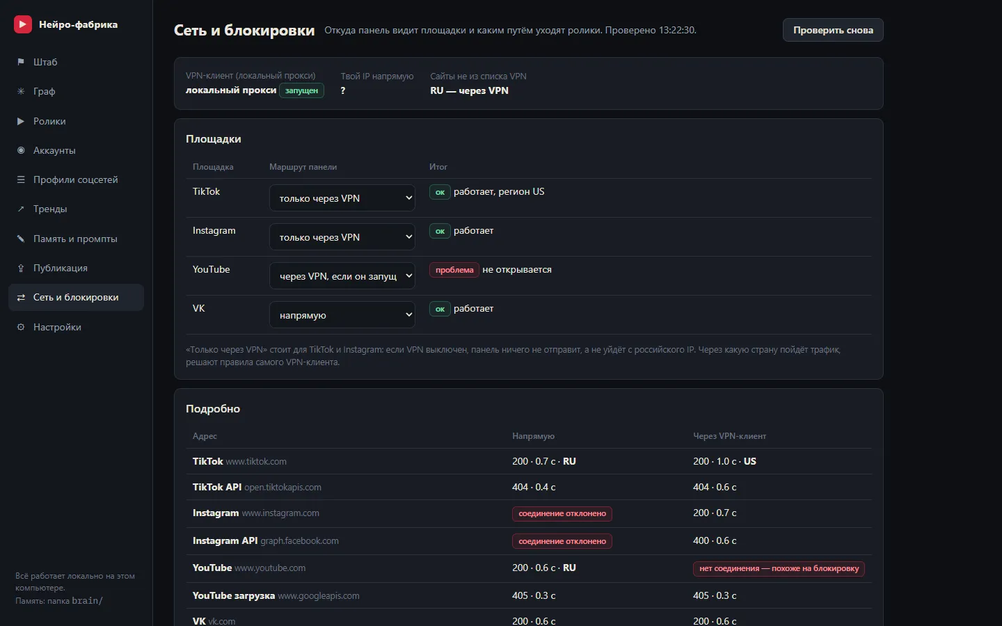Select Сеть и блокировки in the sidebar
Image resolution: width=1002 pixels, height=626 pixels.
(x=76, y=297)
